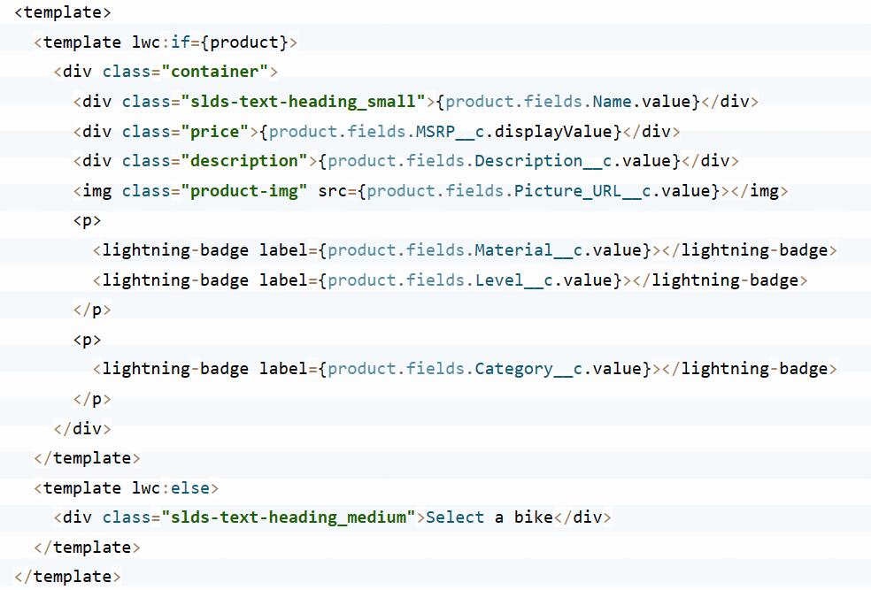This screenshot has height=590, width=871.
Task: Click the product.fields.Picture_URL__c.value expression
Action: (539, 191)
